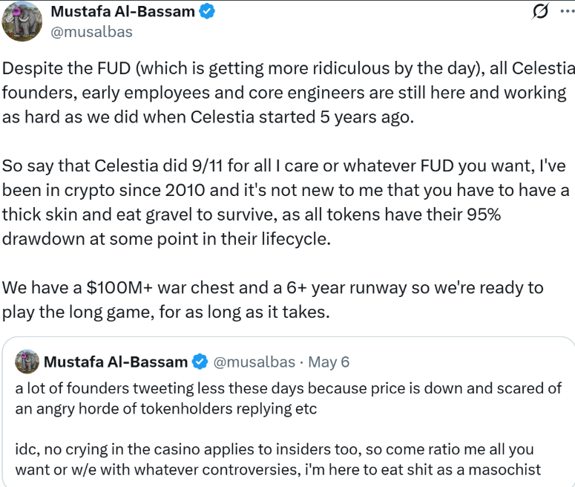Open the Grok slashed-circle icon
Viewport: 575px width, 487px height.
pos(541,13)
